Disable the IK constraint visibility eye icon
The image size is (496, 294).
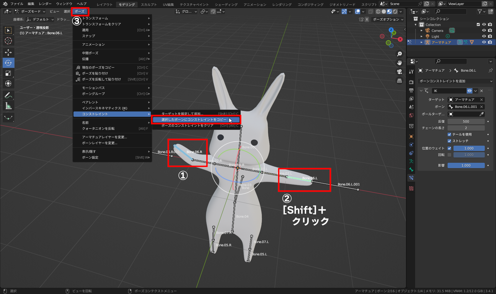pos(469,91)
